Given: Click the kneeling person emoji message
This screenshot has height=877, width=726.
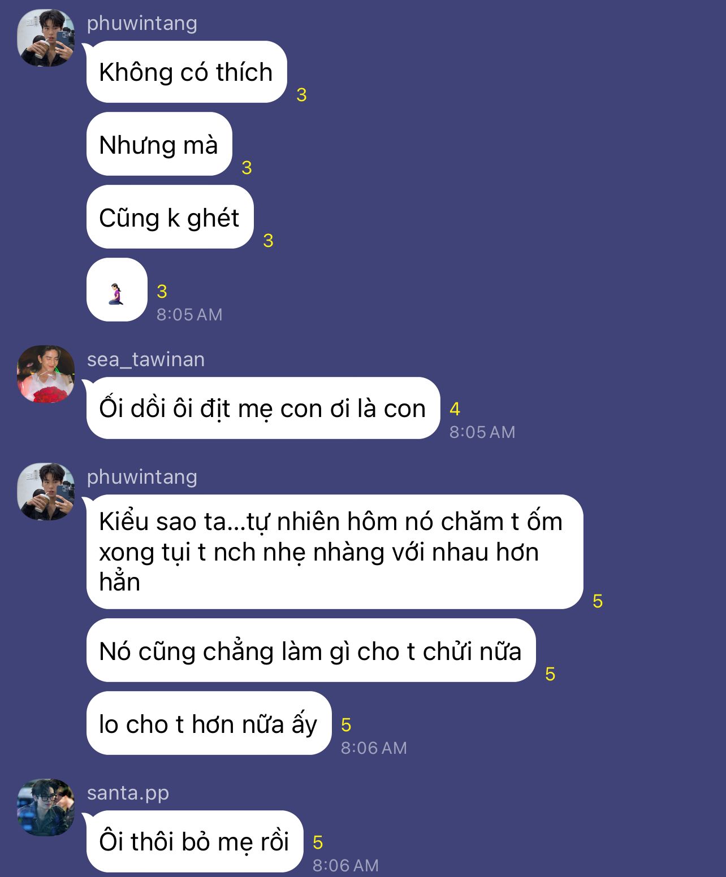Looking at the screenshot, I should [117, 290].
